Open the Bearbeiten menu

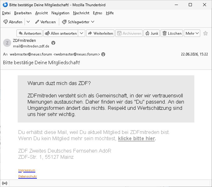pos(23,13)
